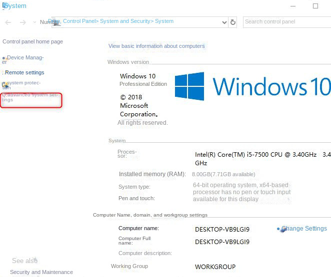Viewport: 331px width, 277px height.
Task: Click Change Settings for computer name
Action: click(x=304, y=229)
